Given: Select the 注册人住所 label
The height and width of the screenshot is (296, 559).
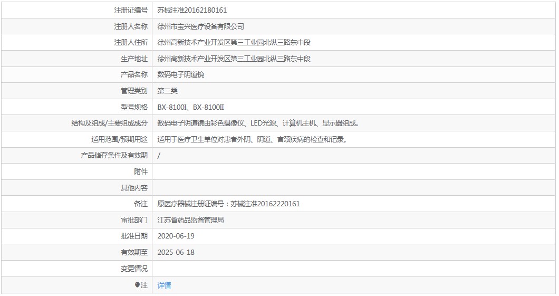Looking at the screenshot, I should pos(130,42).
